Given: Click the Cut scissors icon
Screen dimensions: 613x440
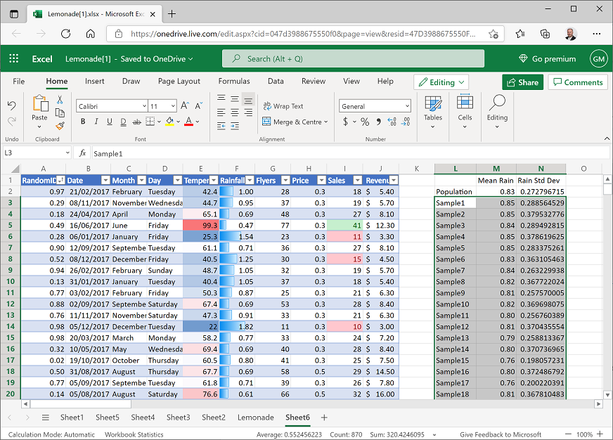Looking at the screenshot, I should pyautogui.click(x=60, y=100).
